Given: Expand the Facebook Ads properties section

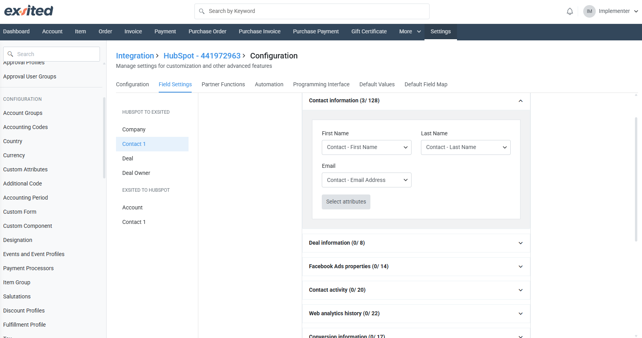Looking at the screenshot, I should (416, 266).
